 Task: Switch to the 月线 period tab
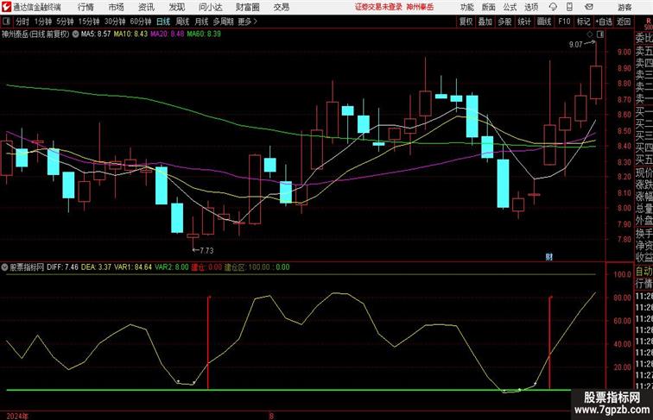point(201,22)
